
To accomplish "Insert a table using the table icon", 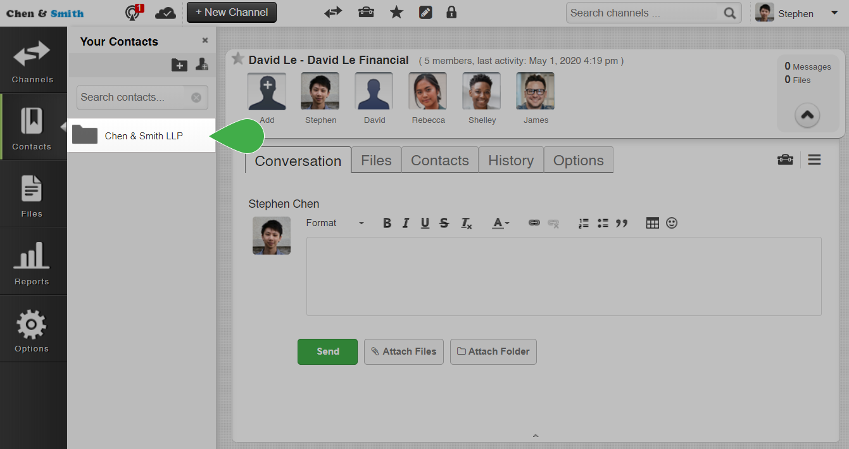I will pyautogui.click(x=653, y=223).
